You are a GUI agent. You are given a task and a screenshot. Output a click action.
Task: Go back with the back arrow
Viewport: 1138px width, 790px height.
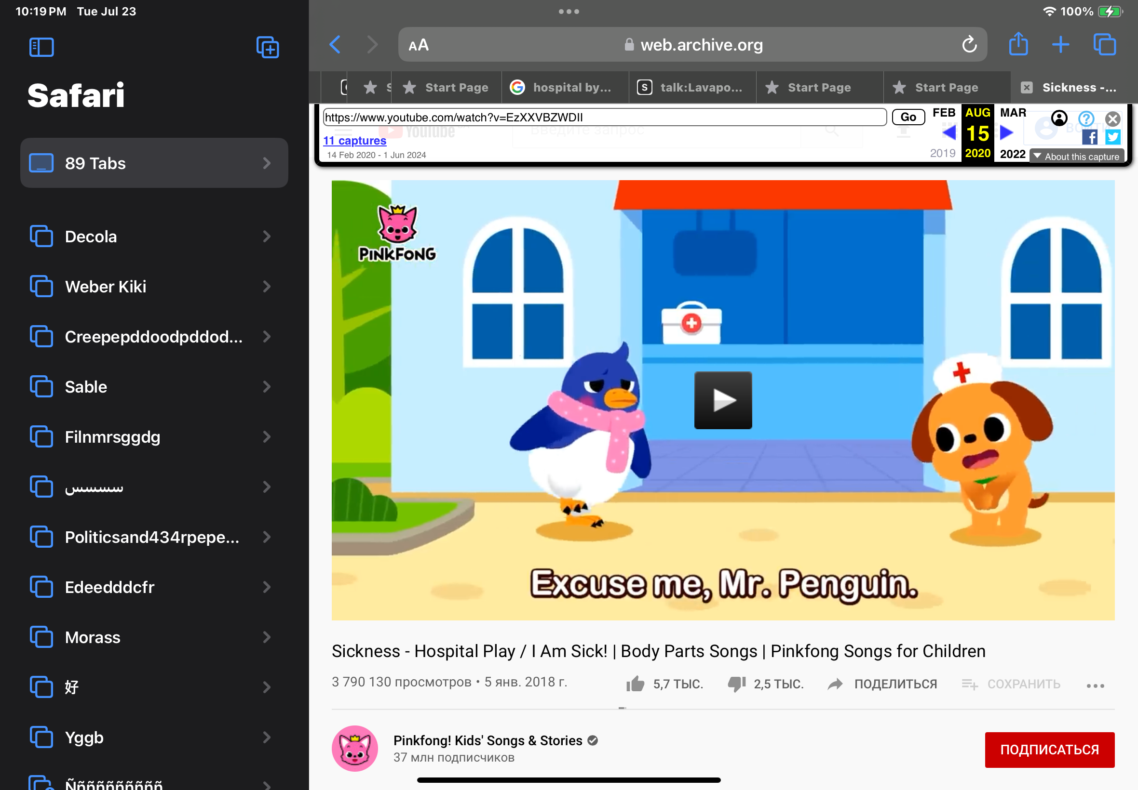coord(336,44)
